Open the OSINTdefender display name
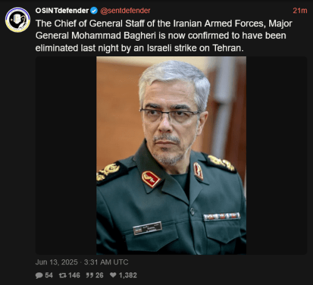Image resolution: width=313 pixels, height=285 pixels. click(x=62, y=11)
